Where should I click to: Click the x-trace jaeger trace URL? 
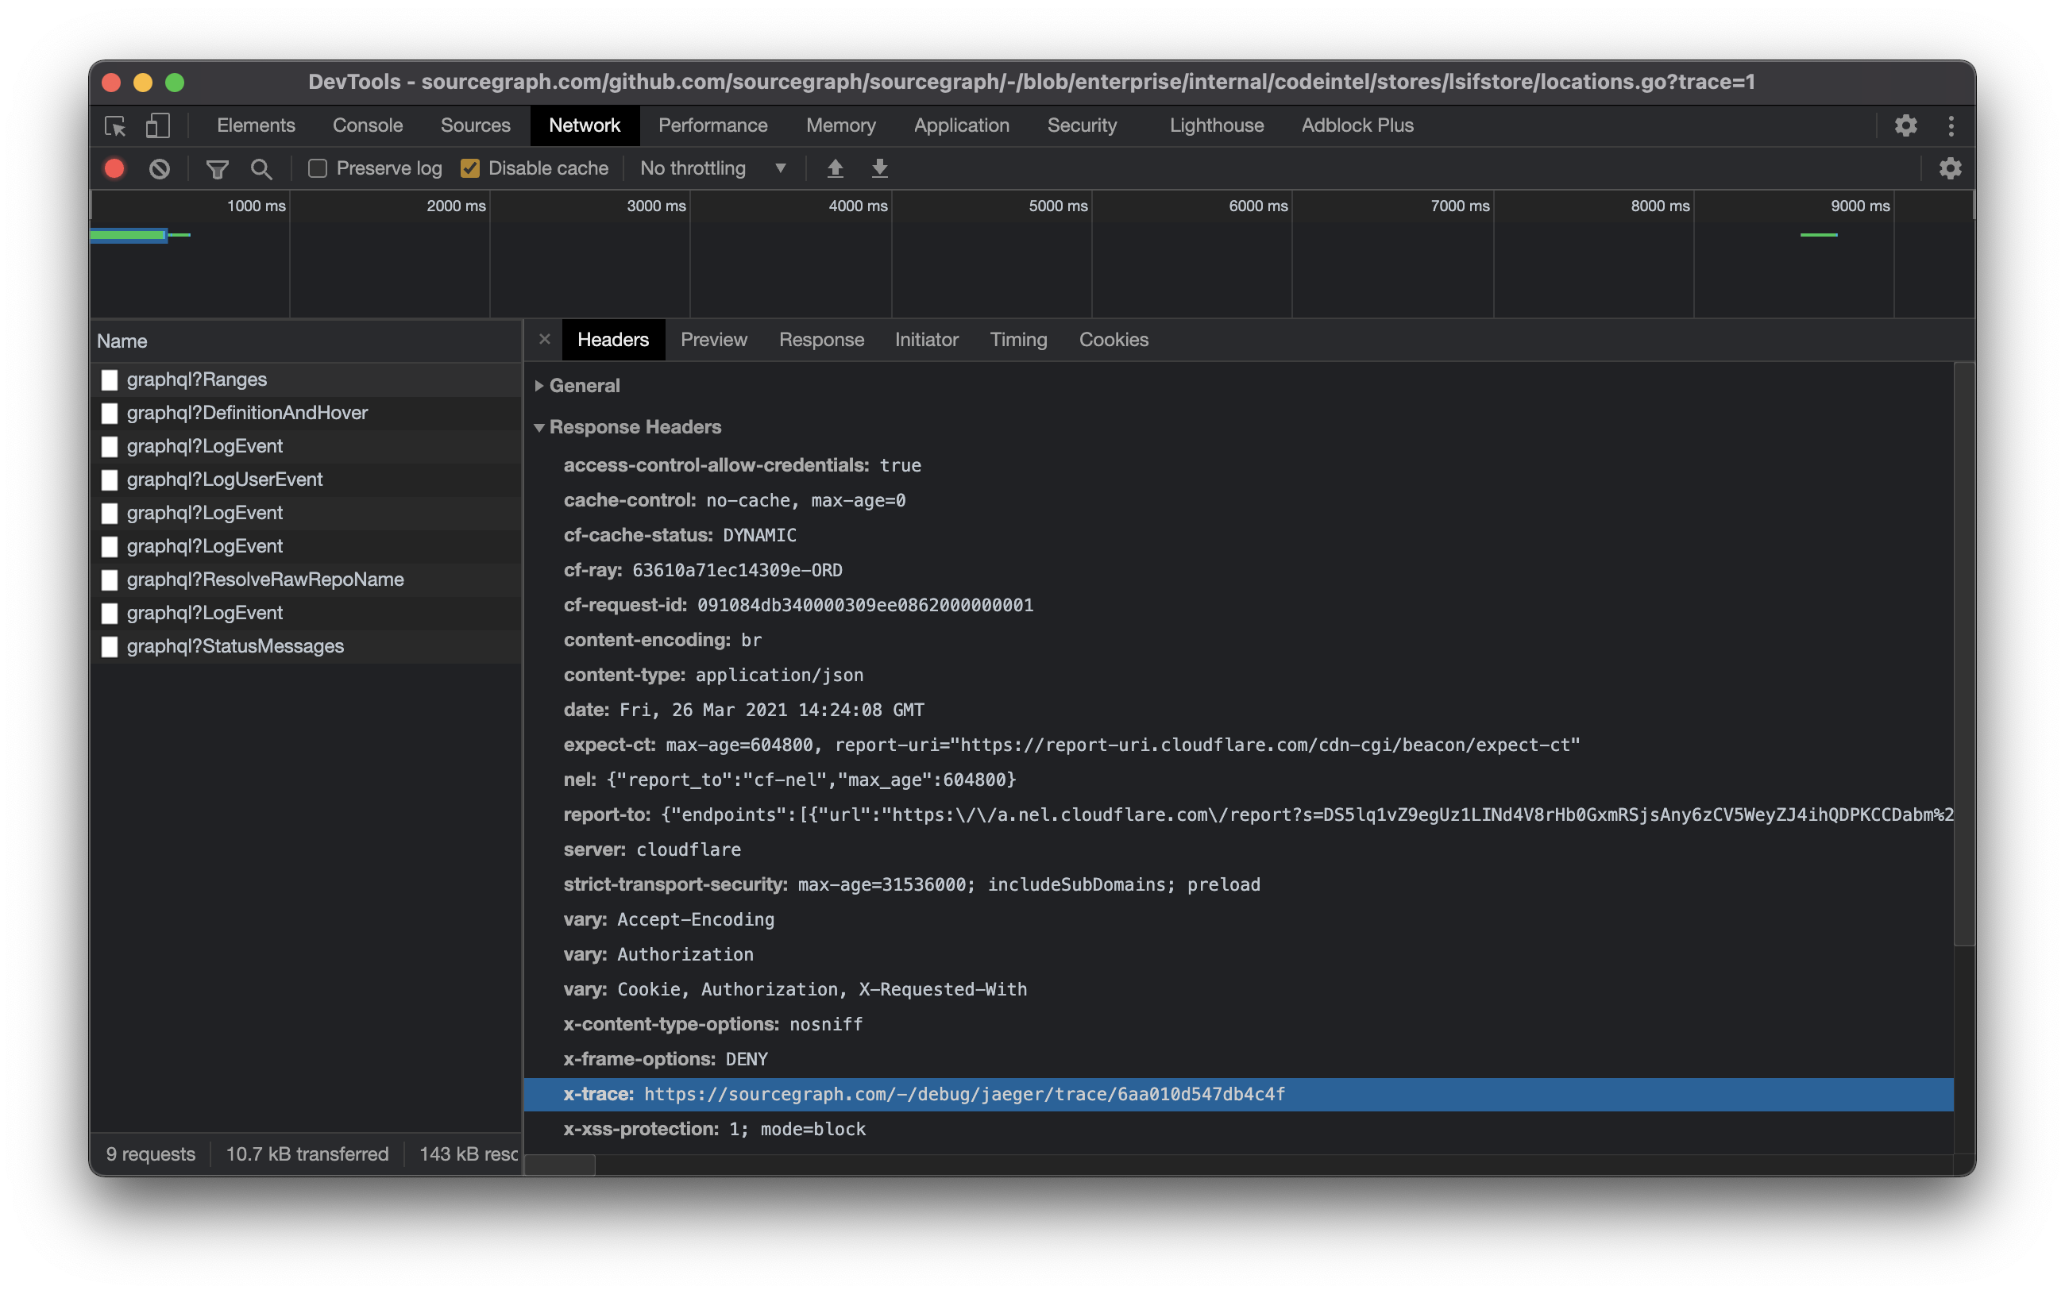[x=965, y=1095]
